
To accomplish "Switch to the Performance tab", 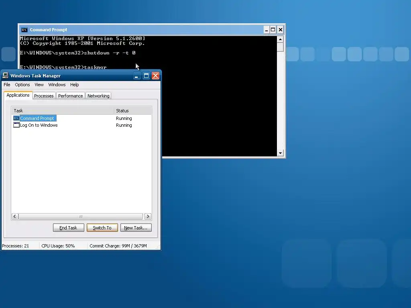I will coord(71,96).
